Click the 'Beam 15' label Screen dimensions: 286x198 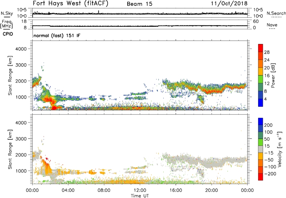(139, 4)
